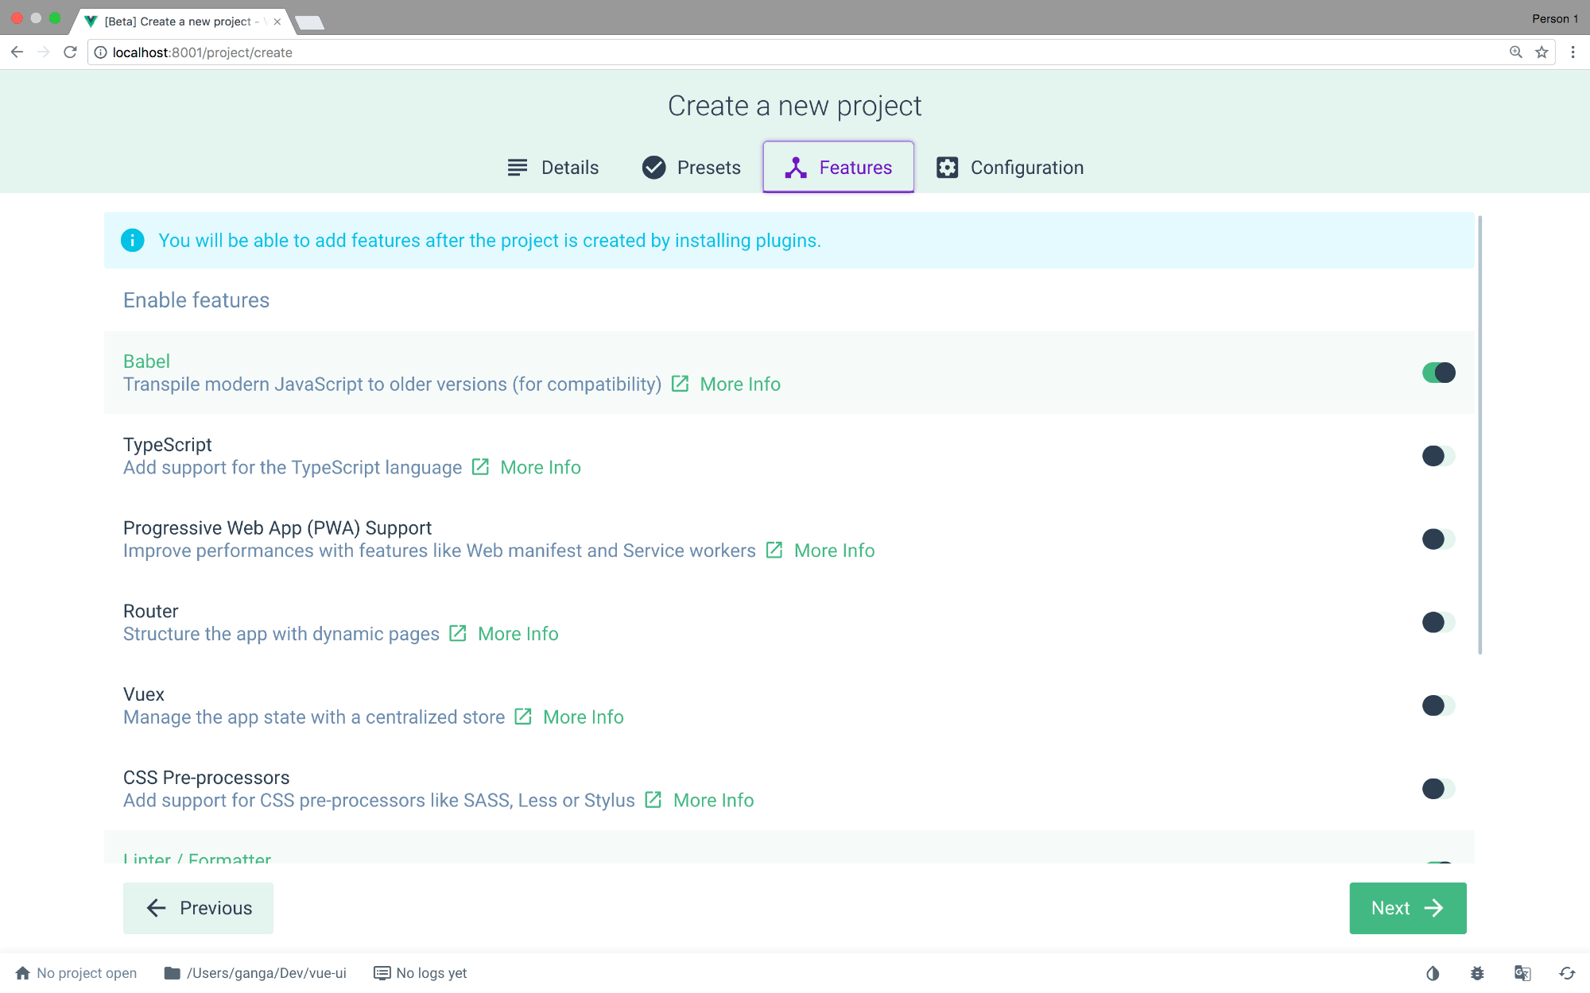
Task: Click the info icon in the blue banner
Action: [132, 240]
